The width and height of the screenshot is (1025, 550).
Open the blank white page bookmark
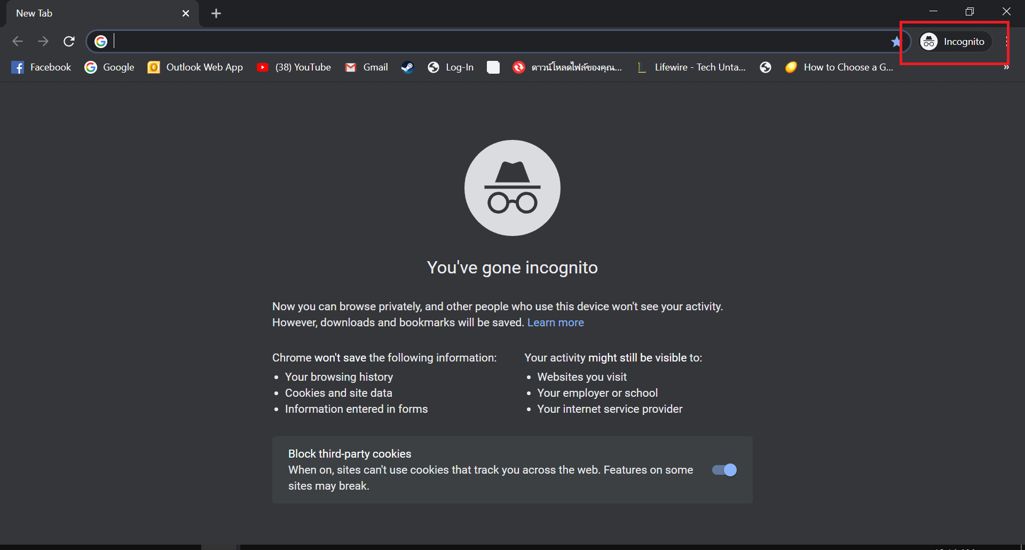click(493, 67)
